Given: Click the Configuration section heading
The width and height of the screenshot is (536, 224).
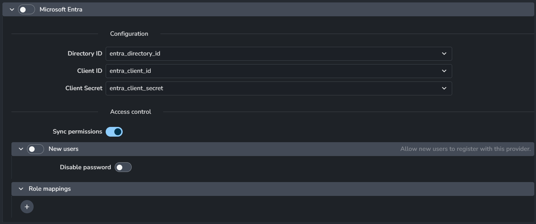Looking at the screenshot, I should tap(129, 34).
